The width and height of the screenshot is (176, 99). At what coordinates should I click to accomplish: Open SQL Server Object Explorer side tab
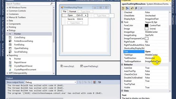click(3, 29)
